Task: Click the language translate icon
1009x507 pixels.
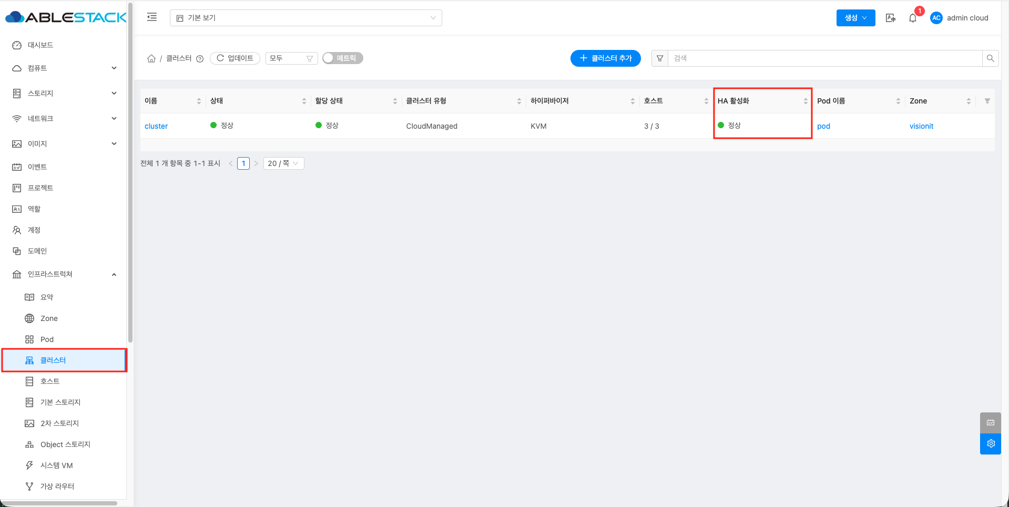Action: (891, 18)
